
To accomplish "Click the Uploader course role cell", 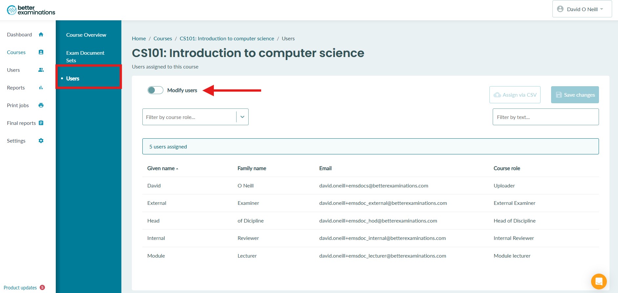I will (x=504, y=186).
